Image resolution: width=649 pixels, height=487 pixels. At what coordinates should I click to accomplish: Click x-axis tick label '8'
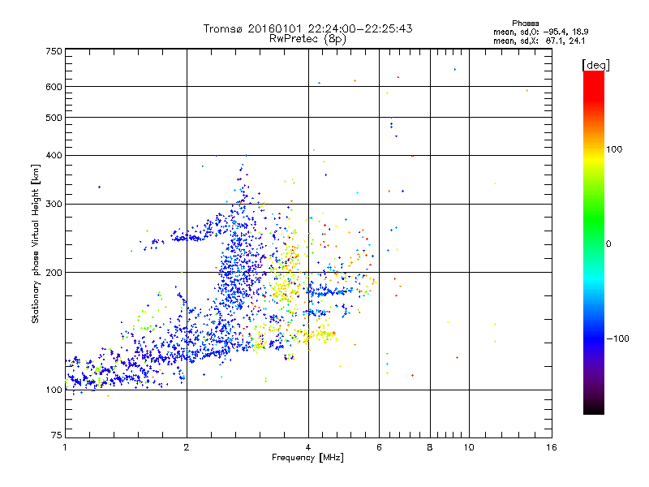[430, 447]
